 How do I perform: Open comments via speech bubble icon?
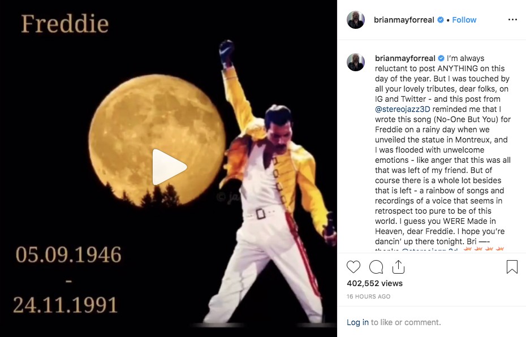[376, 267]
